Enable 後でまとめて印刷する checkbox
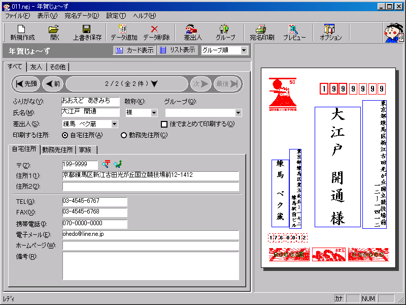 (x=164, y=124)
